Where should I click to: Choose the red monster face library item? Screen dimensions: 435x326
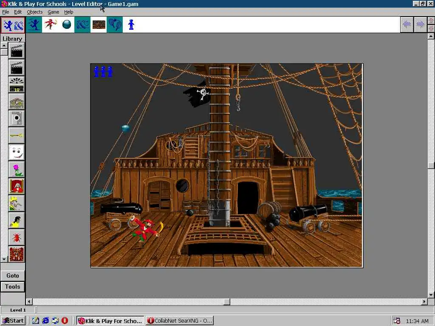[17, 255]
